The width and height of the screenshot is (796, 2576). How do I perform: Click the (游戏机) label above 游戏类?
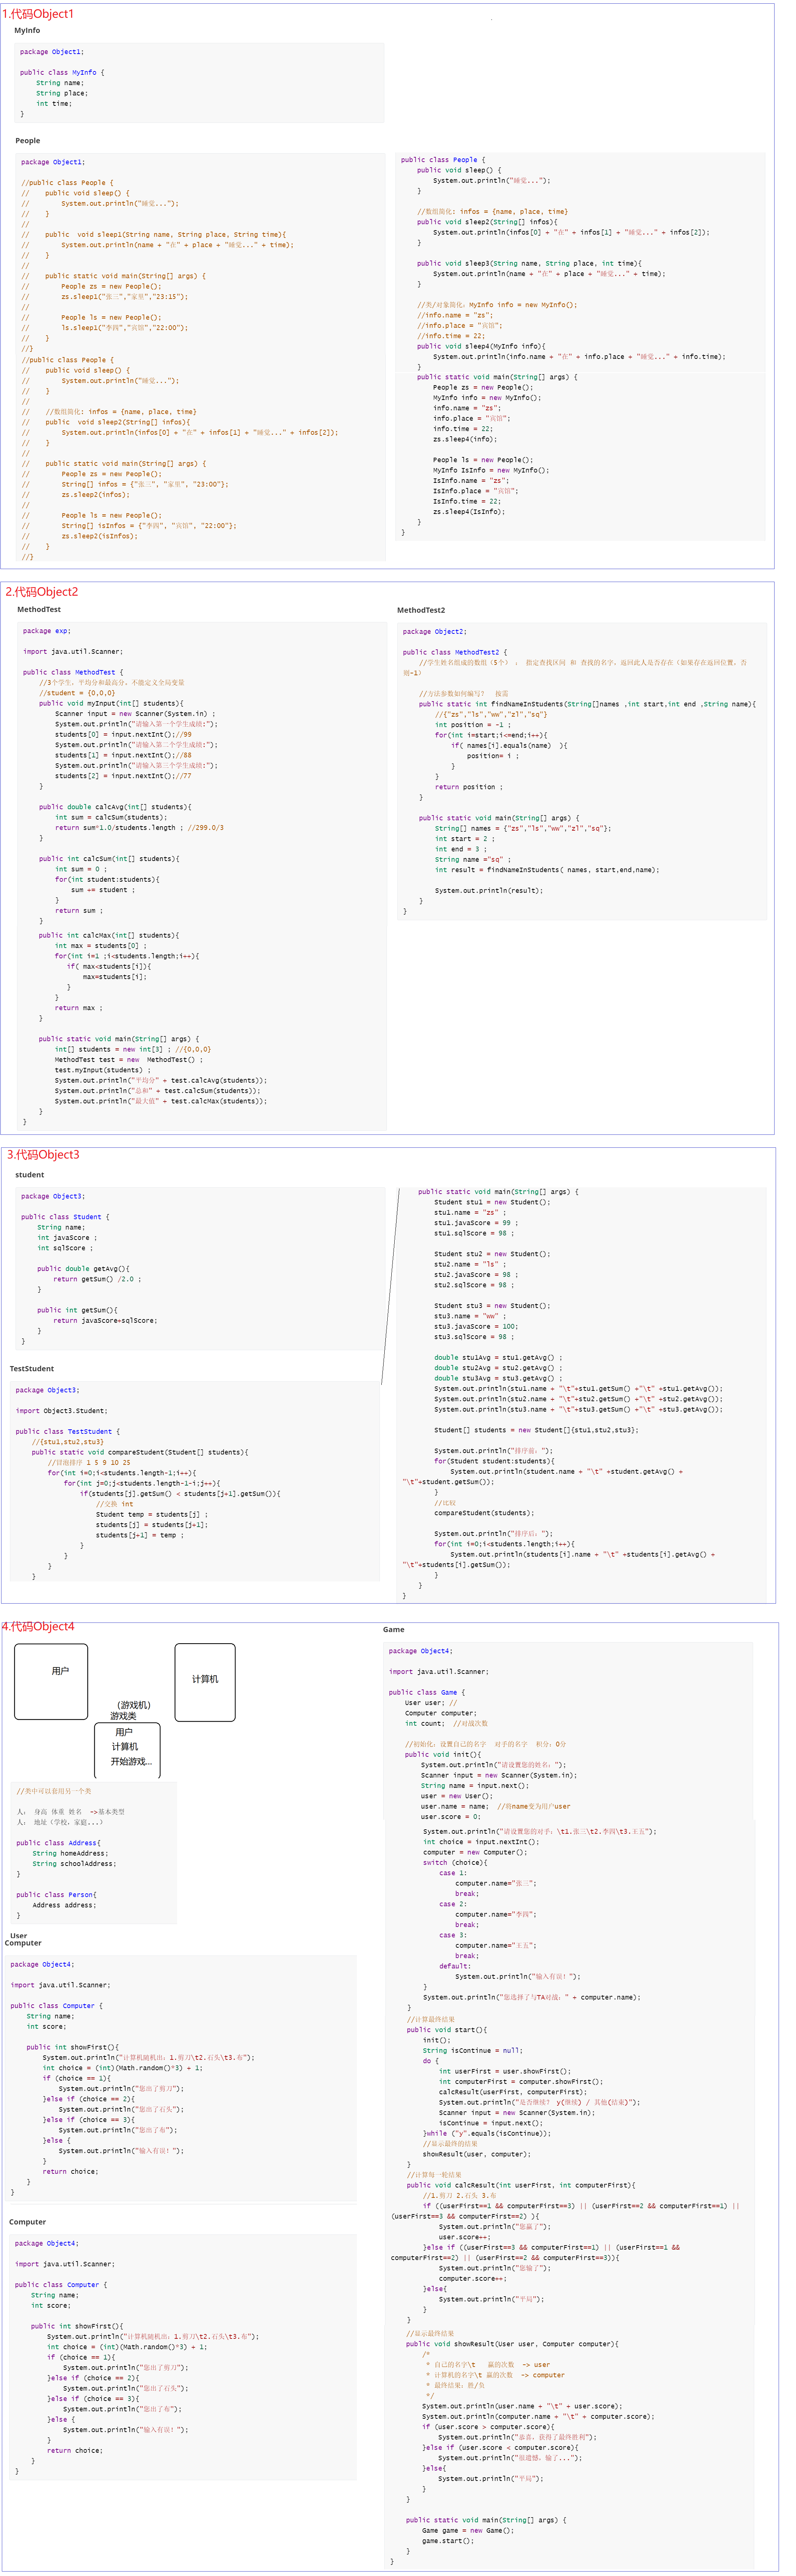[134, 1705]
